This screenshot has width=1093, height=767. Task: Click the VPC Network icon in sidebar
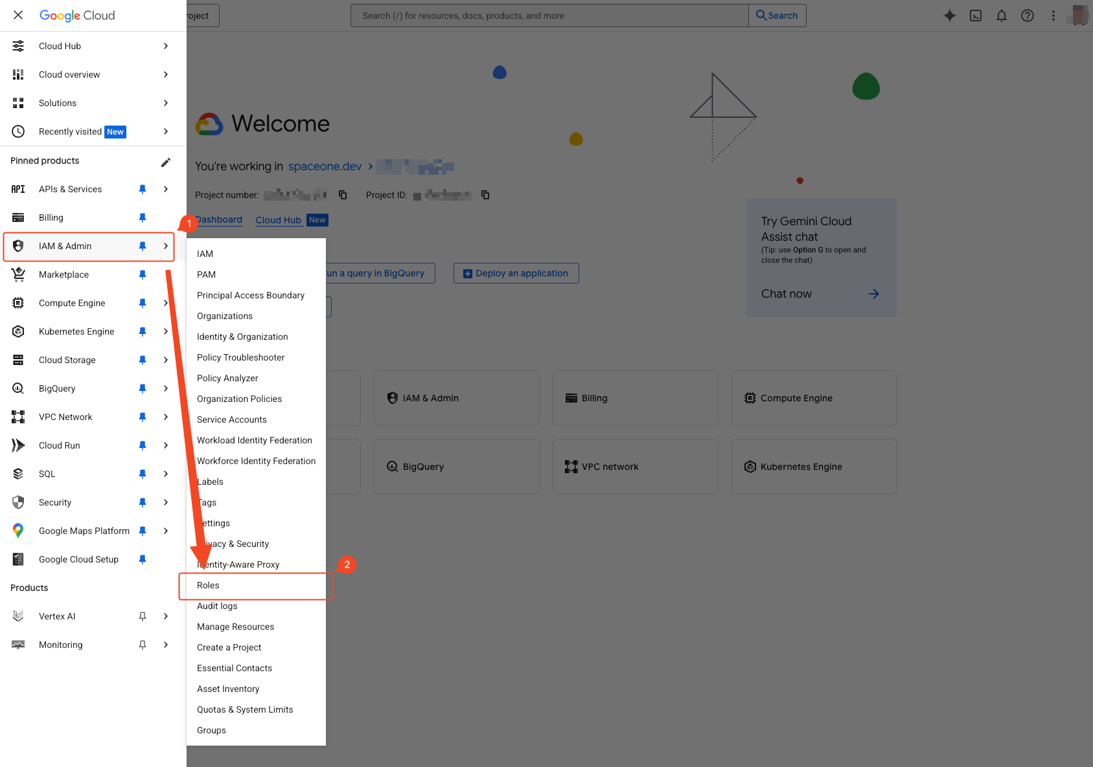click(18, 417)
